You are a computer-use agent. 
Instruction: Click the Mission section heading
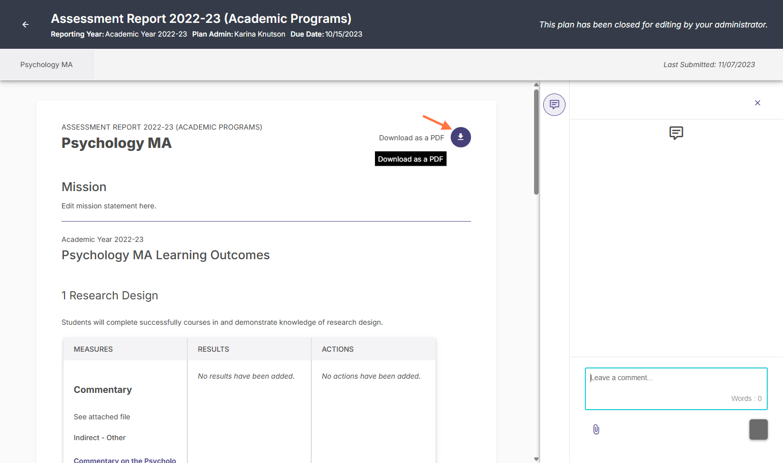click(84, 187)
